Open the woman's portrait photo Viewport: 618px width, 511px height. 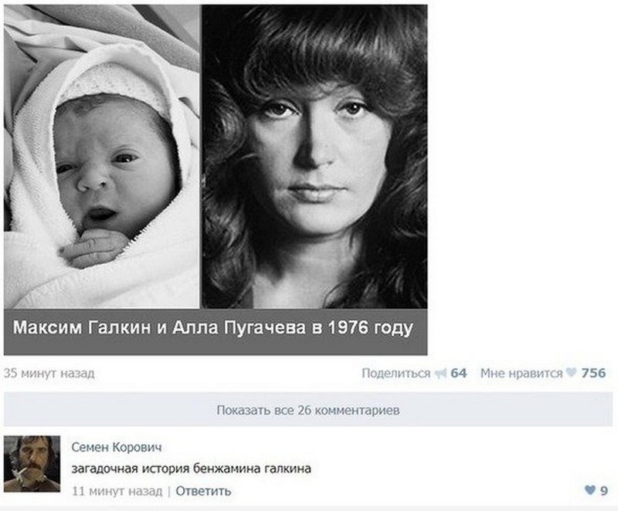(x=314, y=157)
